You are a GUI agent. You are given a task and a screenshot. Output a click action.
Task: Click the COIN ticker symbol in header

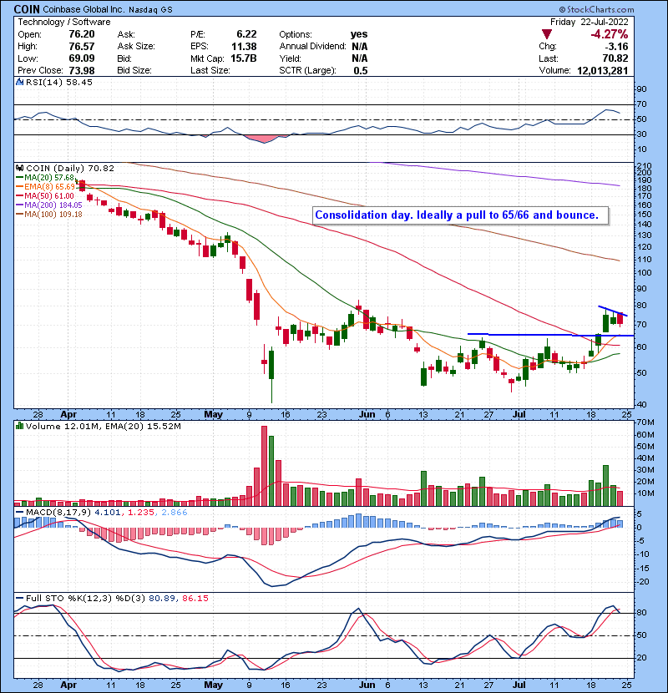(27, 9)
